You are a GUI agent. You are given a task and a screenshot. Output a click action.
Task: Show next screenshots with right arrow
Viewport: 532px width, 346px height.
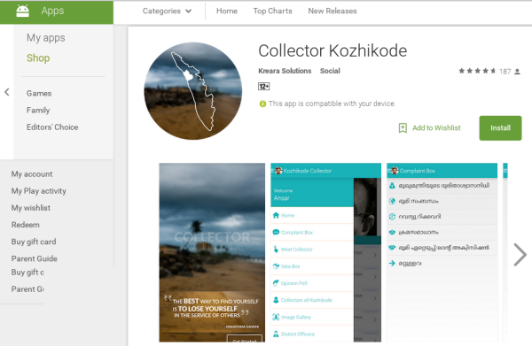click(x=520, y=255)
